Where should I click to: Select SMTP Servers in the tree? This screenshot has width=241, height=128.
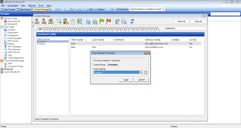pos(14,52)
